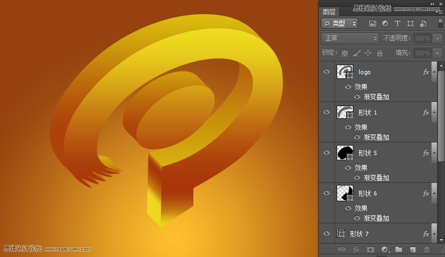Open the 类型 filter type dropdown
This screenshot has height=257, width=445.
tap(340, 24)
